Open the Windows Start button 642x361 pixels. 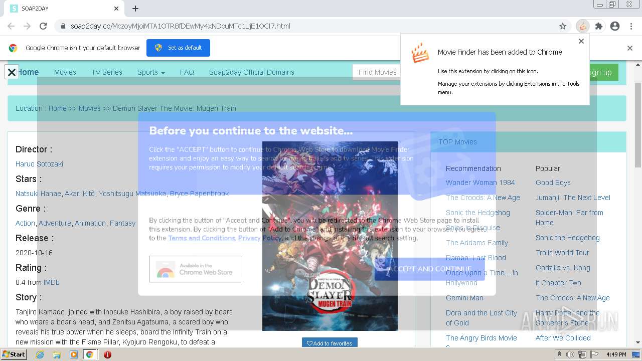point(14,354)
